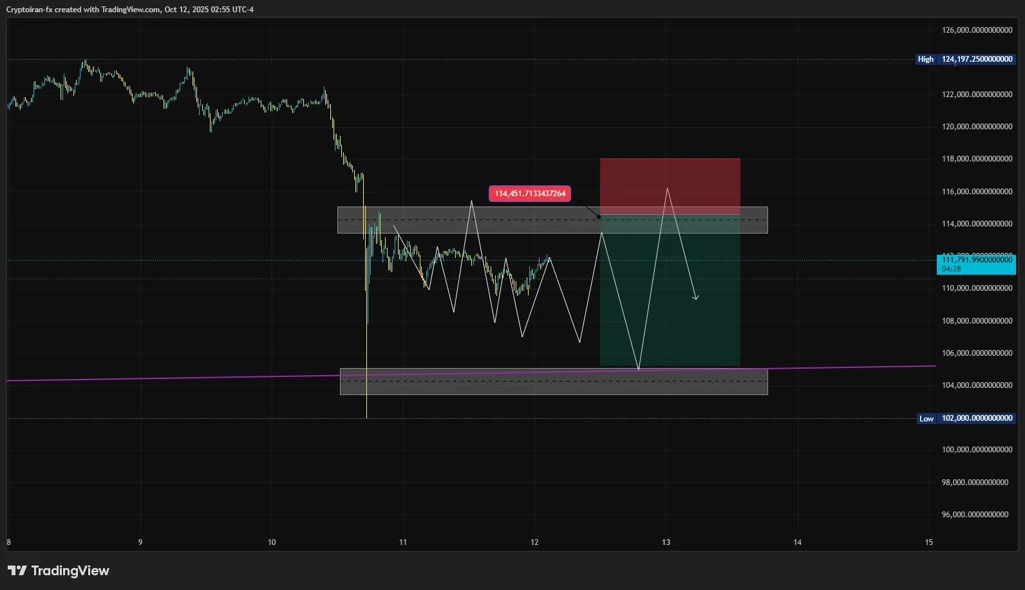Click the 126,000 price axis label

point(977,30)
